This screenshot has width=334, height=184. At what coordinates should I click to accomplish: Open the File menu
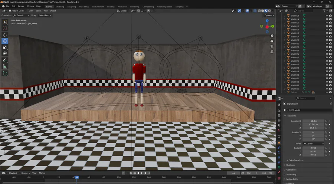(x=8, y=6)
